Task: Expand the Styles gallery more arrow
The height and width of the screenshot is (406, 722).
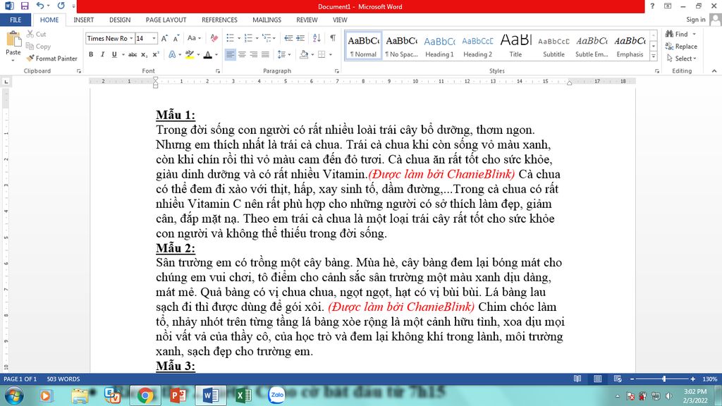Action: (x=654, y=56)
